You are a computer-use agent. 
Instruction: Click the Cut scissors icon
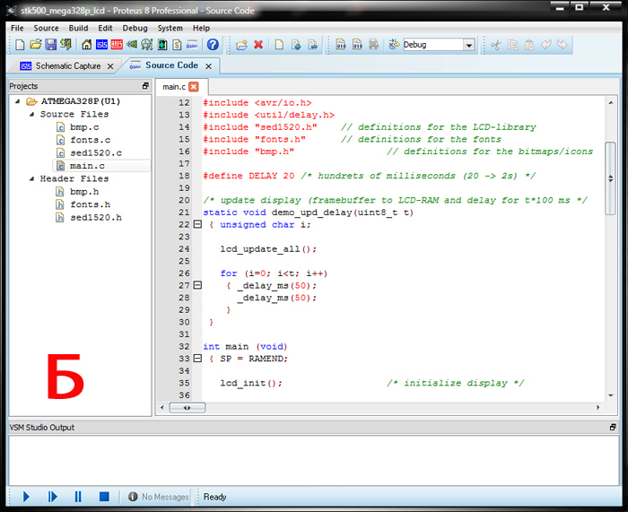coord(496,45)
